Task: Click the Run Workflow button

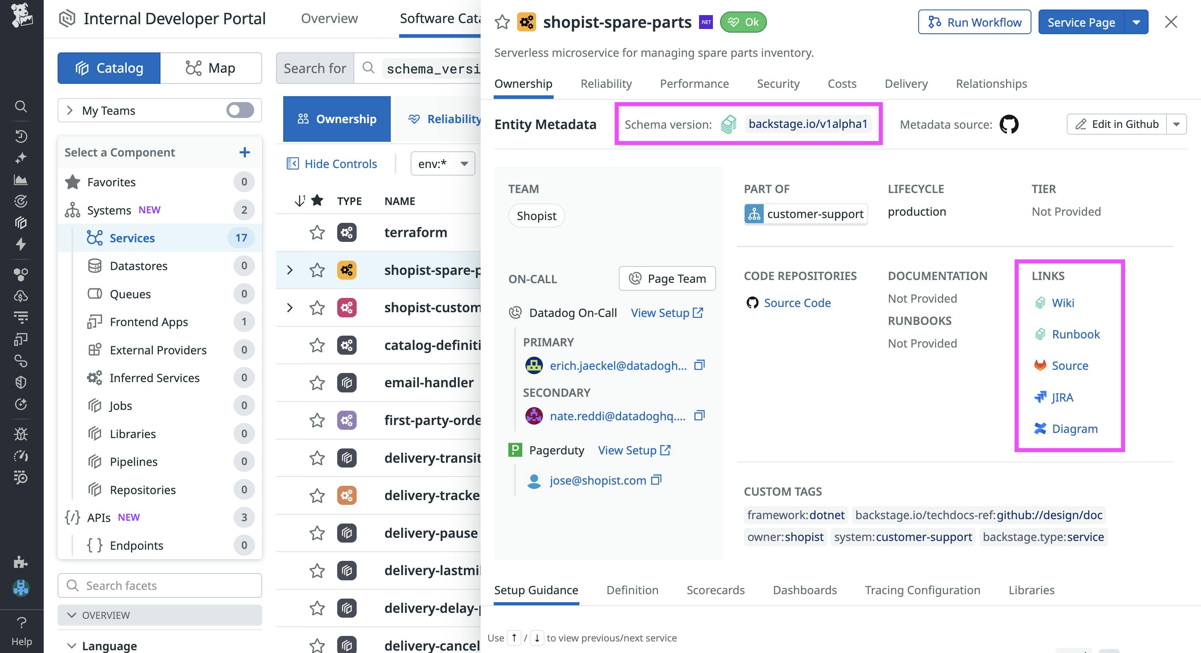Action: 974,22
